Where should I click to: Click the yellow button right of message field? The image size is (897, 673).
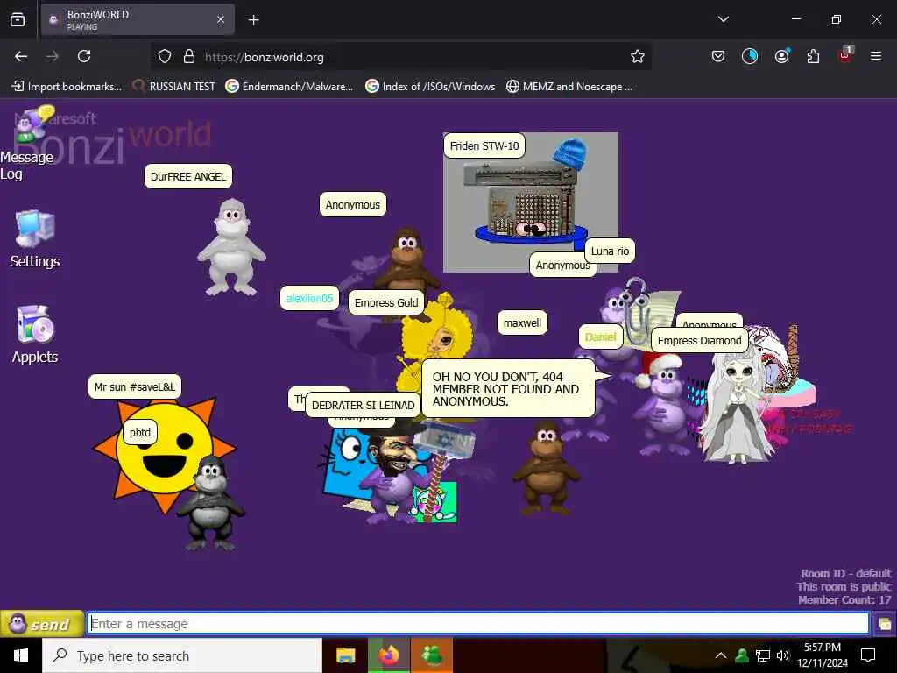(885, 624)
